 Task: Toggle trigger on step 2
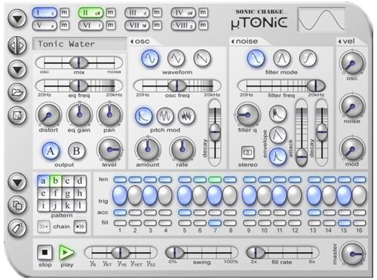pos(135,195)
